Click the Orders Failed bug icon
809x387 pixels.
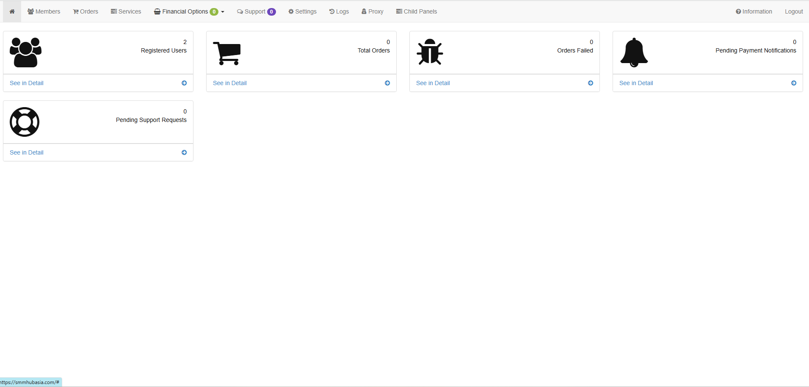pyautogui.click(x=430, y=52)
